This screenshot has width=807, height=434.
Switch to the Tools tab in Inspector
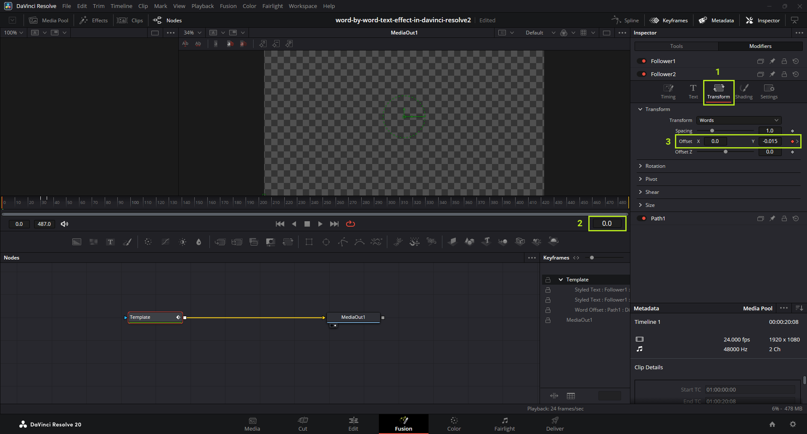coord(676,46)
